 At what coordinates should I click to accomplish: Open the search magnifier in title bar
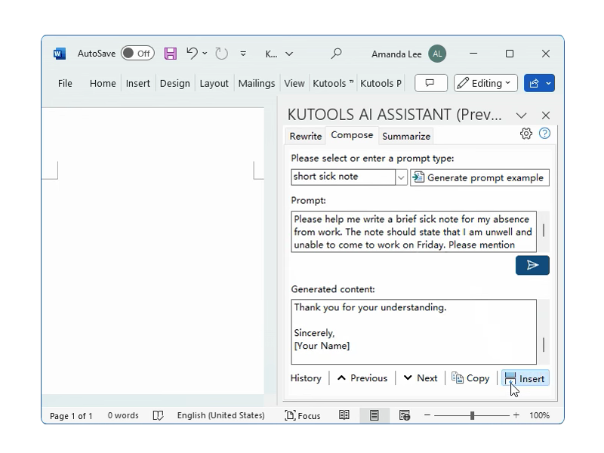[x=336, y=53]
